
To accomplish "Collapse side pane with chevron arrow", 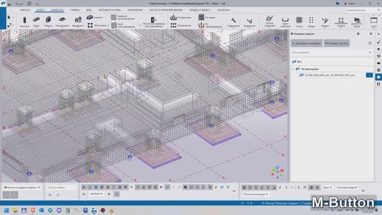I will point(378,34).
